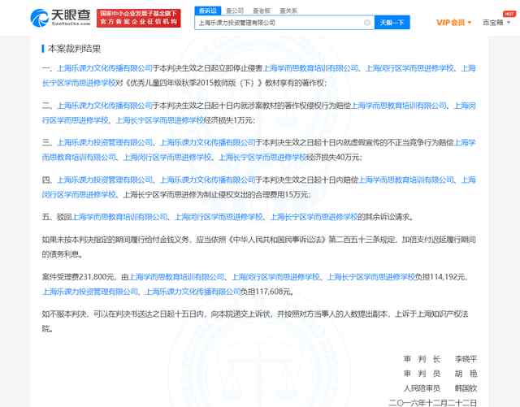The image size is (520, 407).
Task: Open 上海乐课力文化传播有限公司 link in item one
Action: point(105,67)
